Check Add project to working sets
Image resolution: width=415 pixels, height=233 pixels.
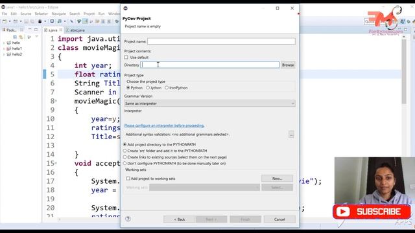point(128,179)
